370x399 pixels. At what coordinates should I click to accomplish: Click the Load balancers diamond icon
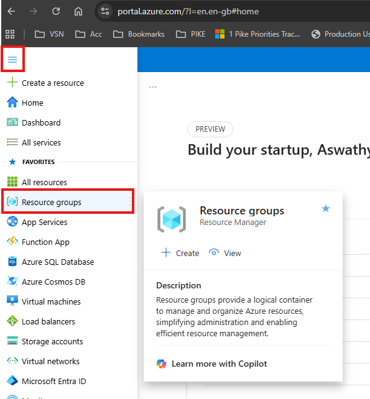(x=12, y=321)
